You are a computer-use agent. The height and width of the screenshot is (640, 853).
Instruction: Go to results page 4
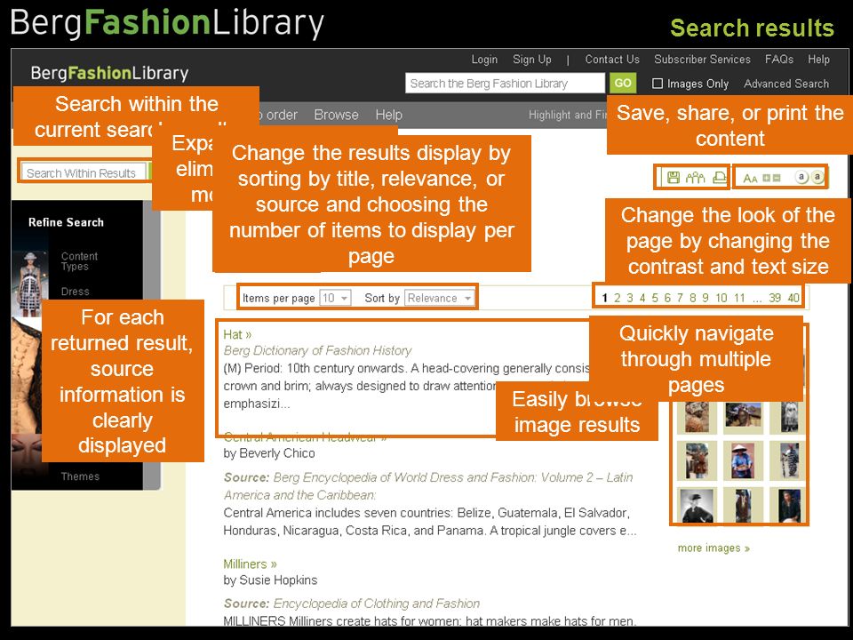[642, 298]
